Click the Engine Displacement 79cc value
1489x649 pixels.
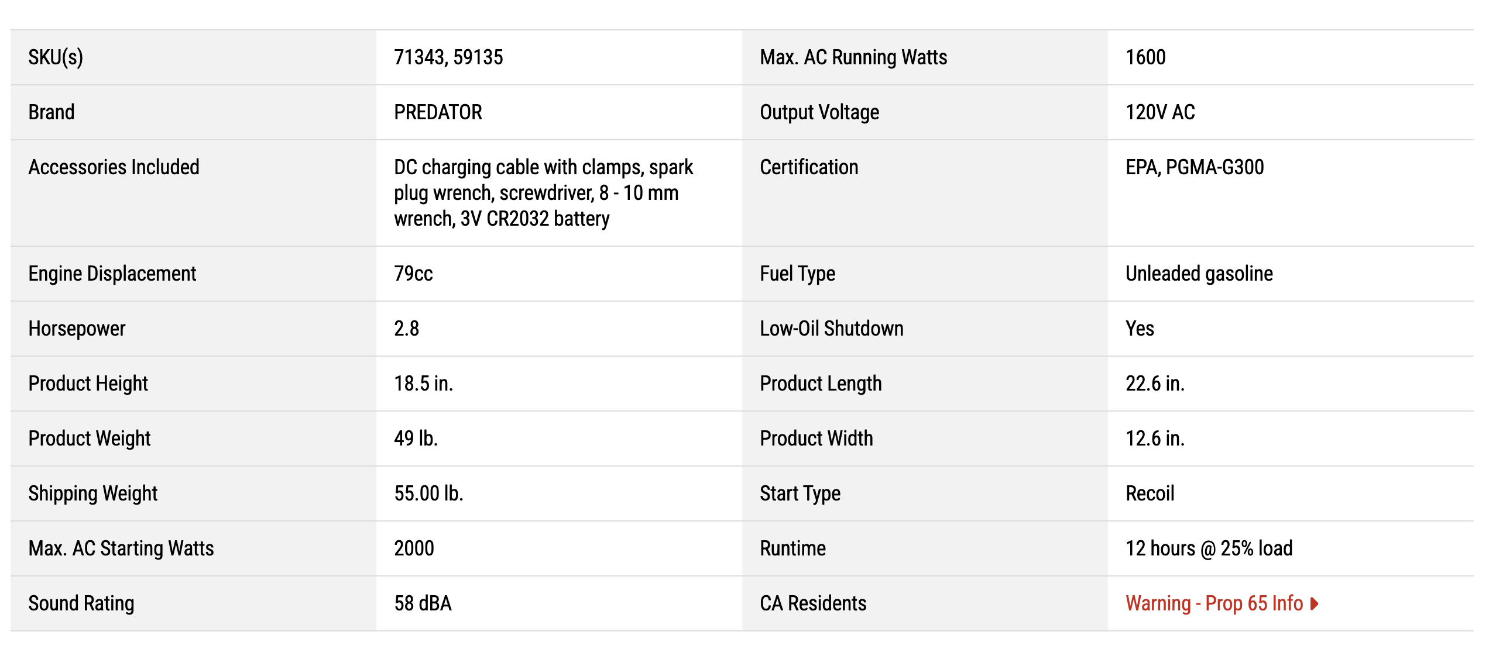tap(413, 274)
